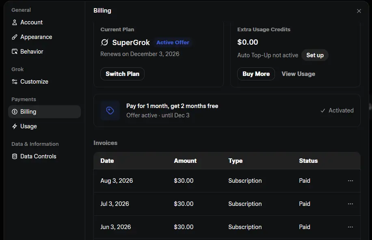Image resolution: width=372 pixels, height=240 pixels.
Task: Click the Active Offer badge
Action: 173,43
